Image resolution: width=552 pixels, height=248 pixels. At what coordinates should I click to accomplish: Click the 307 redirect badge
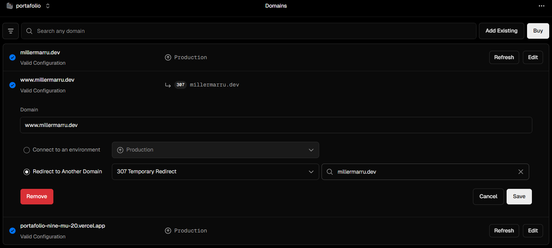[x=181, y=85]
